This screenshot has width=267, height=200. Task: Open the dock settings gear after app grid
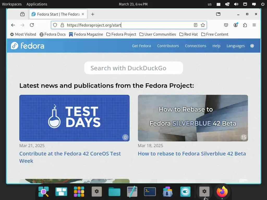(x=97, y=192)
